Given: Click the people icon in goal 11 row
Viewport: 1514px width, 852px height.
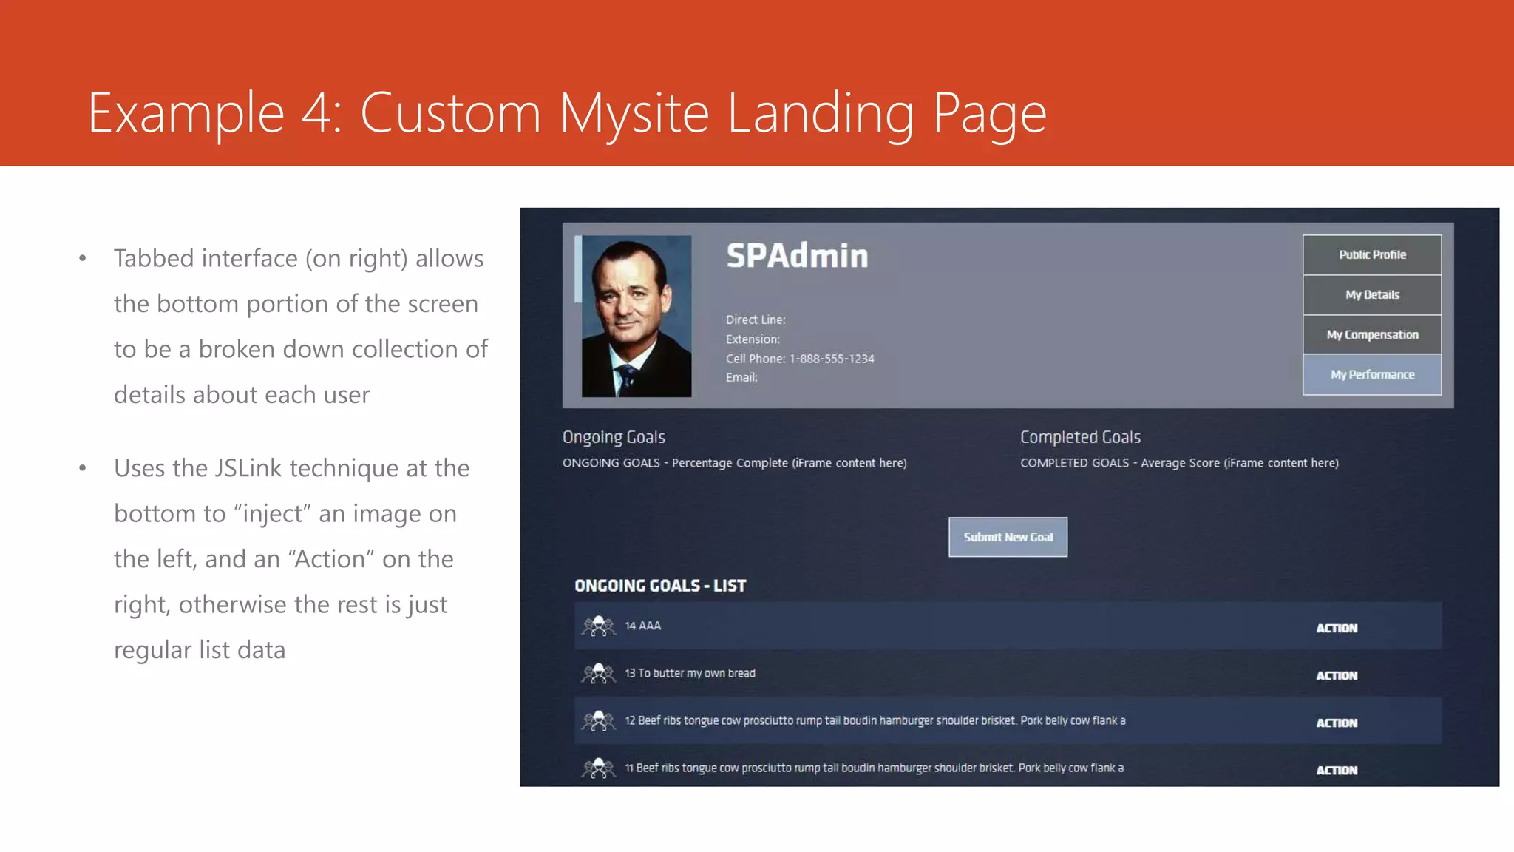Looking at the screenshot, I should click(x=598, y=768).
